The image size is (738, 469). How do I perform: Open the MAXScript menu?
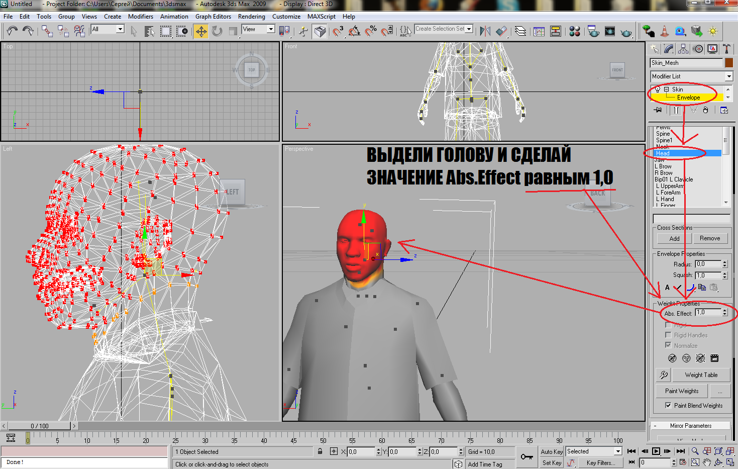pos(321,17)
